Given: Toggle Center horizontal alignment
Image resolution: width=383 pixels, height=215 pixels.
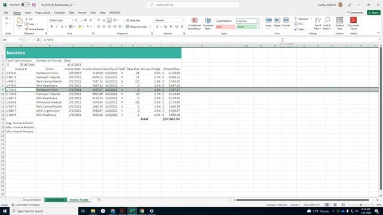Looking at the screenshot, I should pos(104,26).
